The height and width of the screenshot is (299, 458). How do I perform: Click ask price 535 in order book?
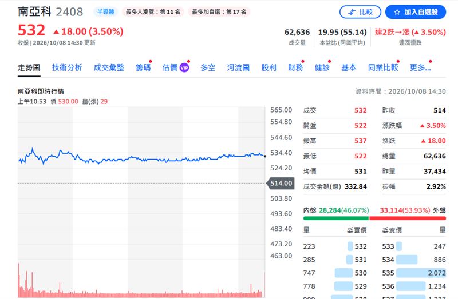[x=388, y=273]
